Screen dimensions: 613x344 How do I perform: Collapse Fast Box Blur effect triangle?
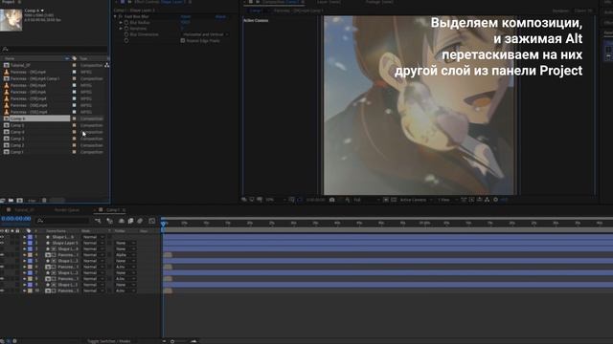[x=115, y=17]
